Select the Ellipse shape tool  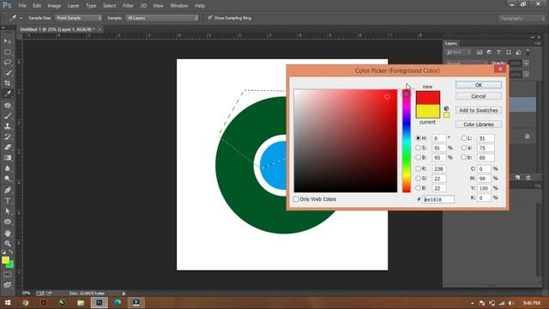8,221
